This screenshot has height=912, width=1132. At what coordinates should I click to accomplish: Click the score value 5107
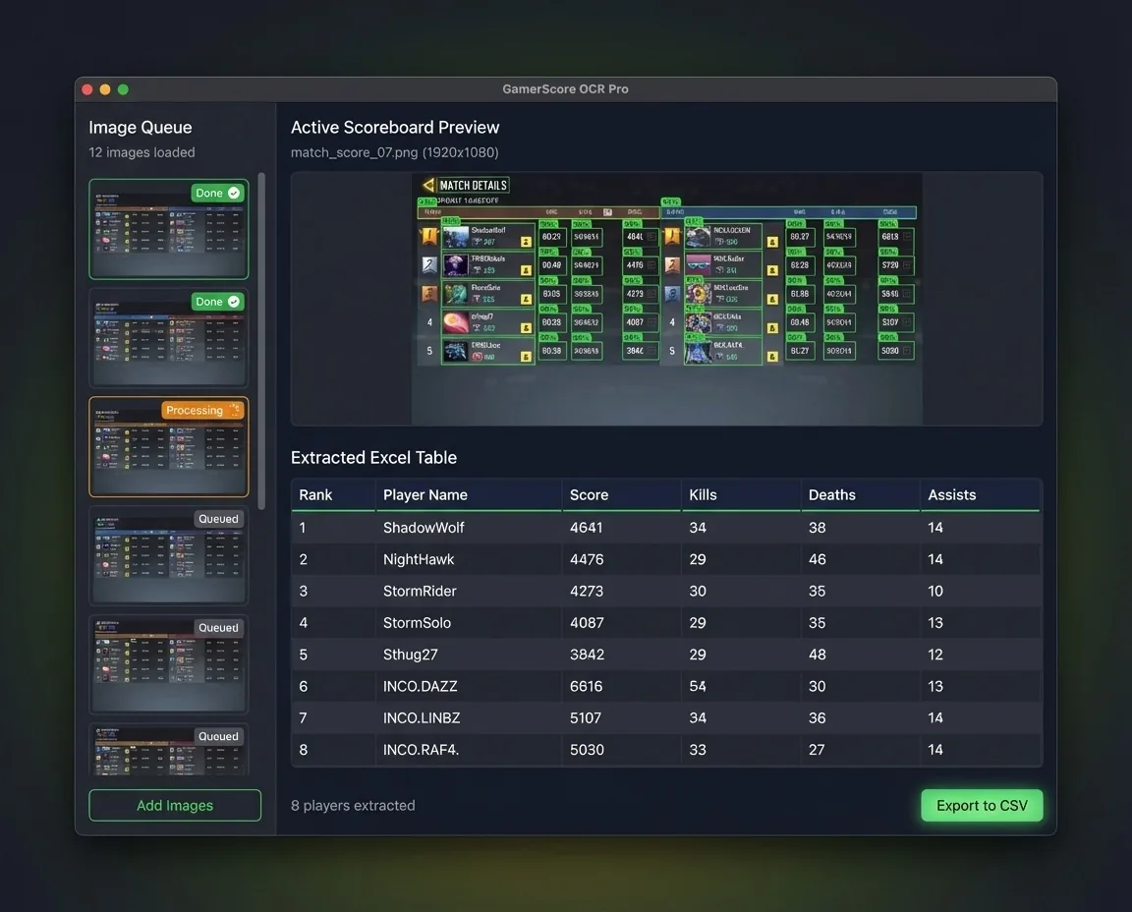click(x=586, y=717)
